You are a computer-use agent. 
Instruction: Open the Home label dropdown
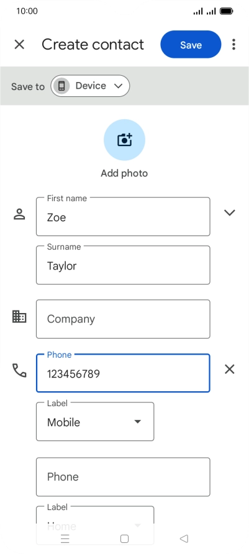95,517
